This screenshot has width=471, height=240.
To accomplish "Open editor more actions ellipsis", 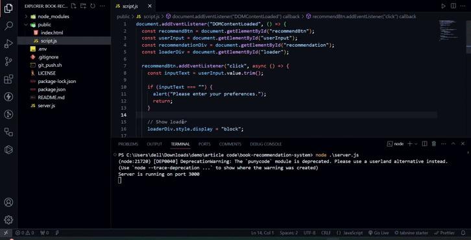I will [463, 6].
